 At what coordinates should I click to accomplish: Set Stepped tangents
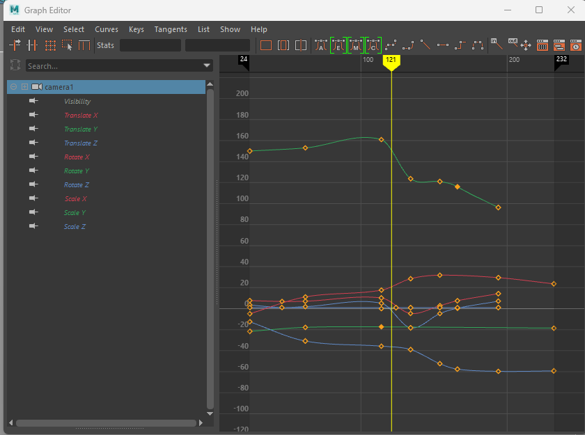(460, 45)
